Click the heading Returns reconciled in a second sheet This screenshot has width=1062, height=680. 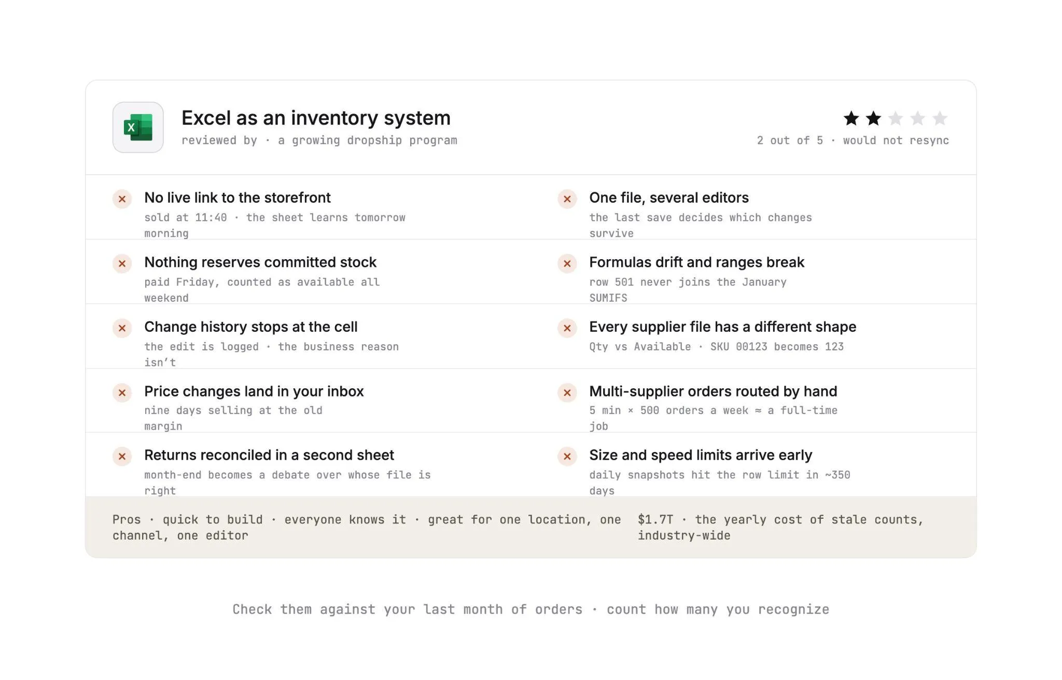[x=269, y=455]
